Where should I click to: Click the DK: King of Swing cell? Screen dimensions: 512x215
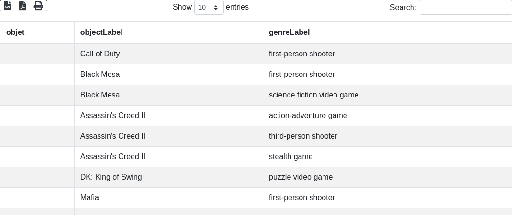[x=111, y=177]
